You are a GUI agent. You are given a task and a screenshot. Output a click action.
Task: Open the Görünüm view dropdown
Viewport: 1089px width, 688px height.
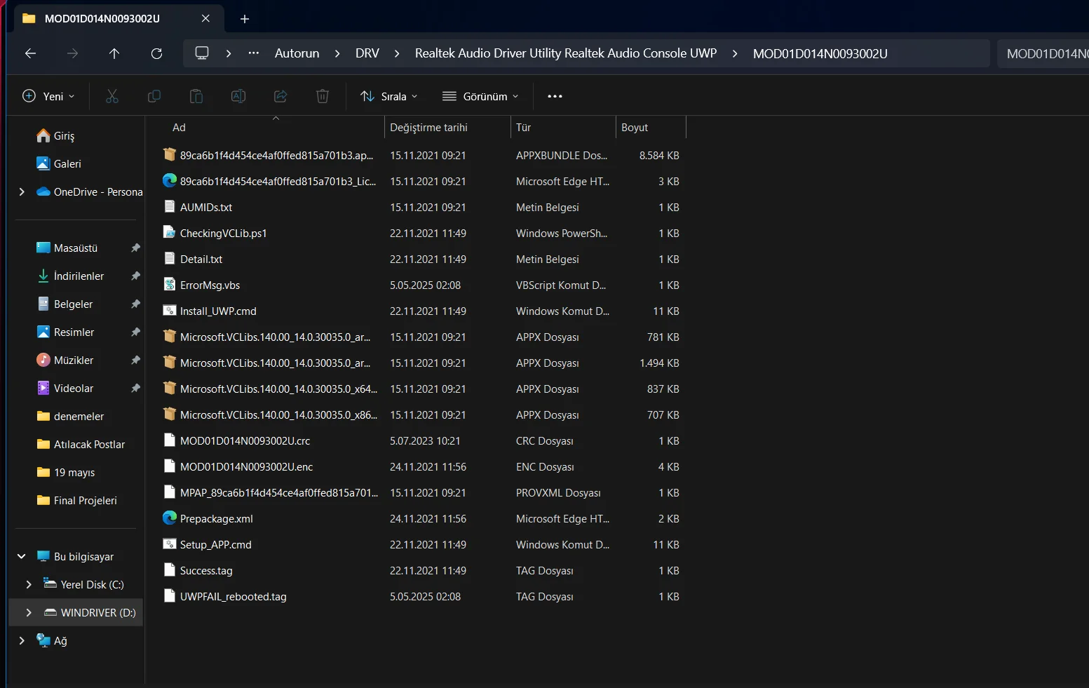tap(480, 96)
